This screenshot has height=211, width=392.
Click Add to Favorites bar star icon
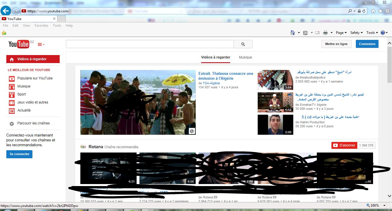[4, 33]
